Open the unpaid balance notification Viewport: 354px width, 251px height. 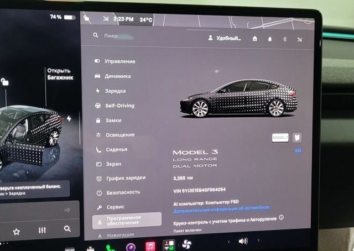(x=34, y=190)
